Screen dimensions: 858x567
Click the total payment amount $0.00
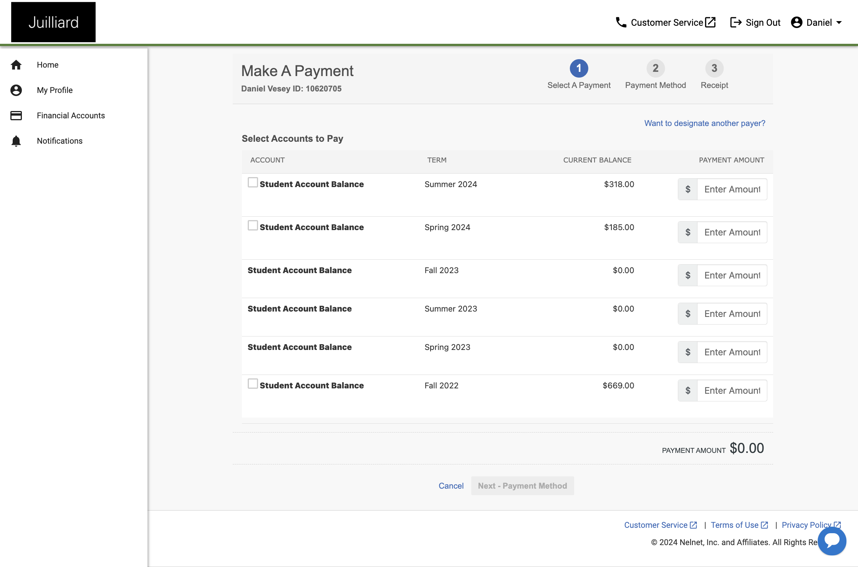(747, 448)
